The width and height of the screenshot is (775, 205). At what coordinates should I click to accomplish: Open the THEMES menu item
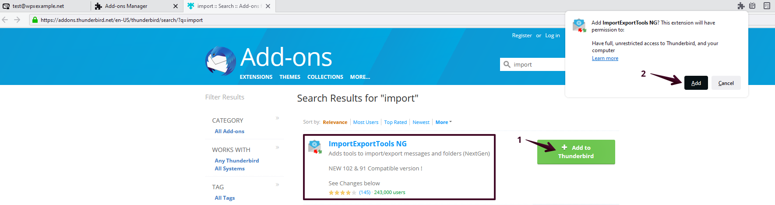pyautogui.click(x=290, y=77)
